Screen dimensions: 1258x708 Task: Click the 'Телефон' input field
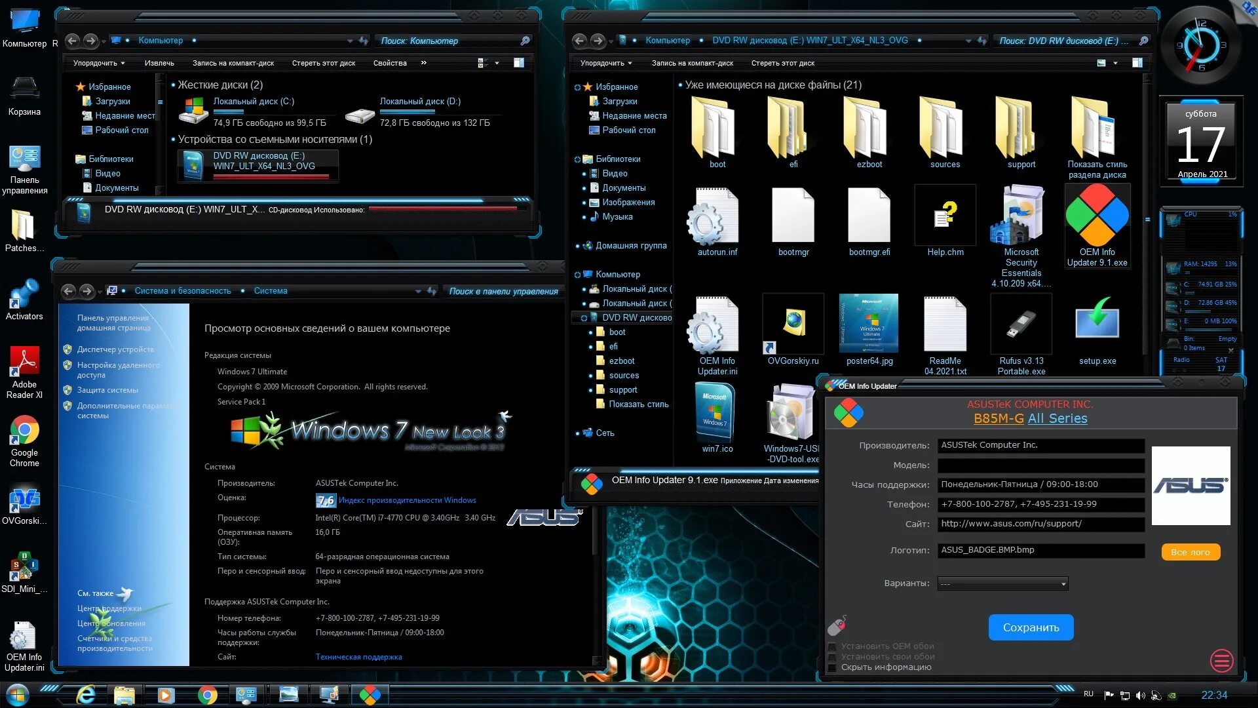pyautogui.click(x=1040, y=504)
